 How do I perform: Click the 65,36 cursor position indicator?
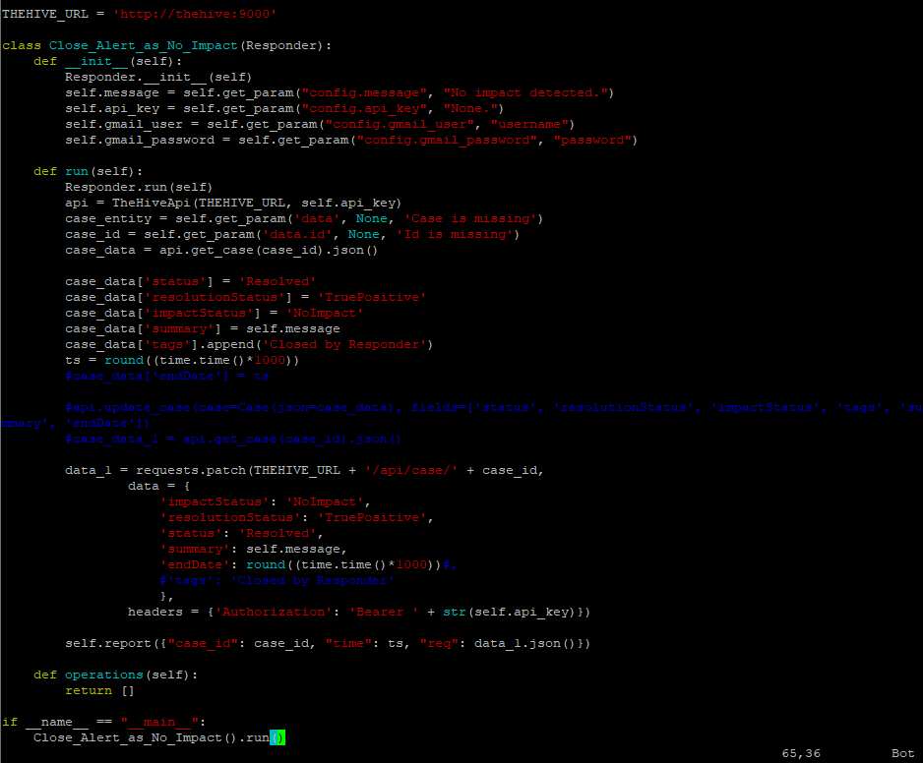[801, 753]
